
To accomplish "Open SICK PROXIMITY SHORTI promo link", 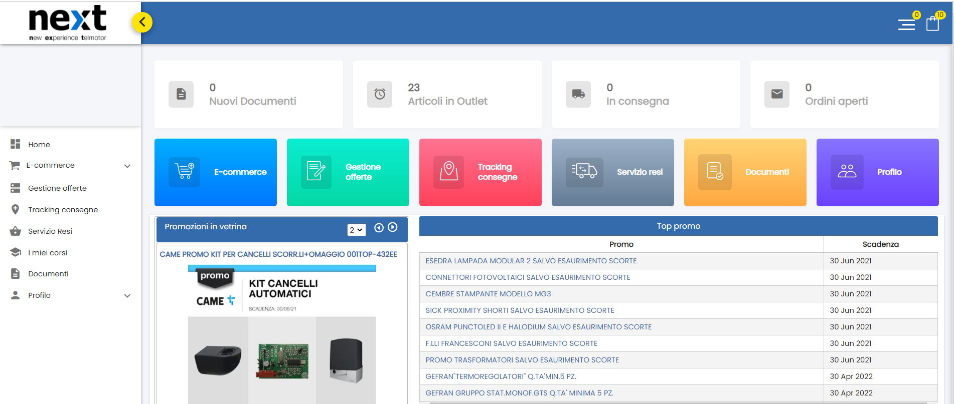I will [x=520, y=310].
